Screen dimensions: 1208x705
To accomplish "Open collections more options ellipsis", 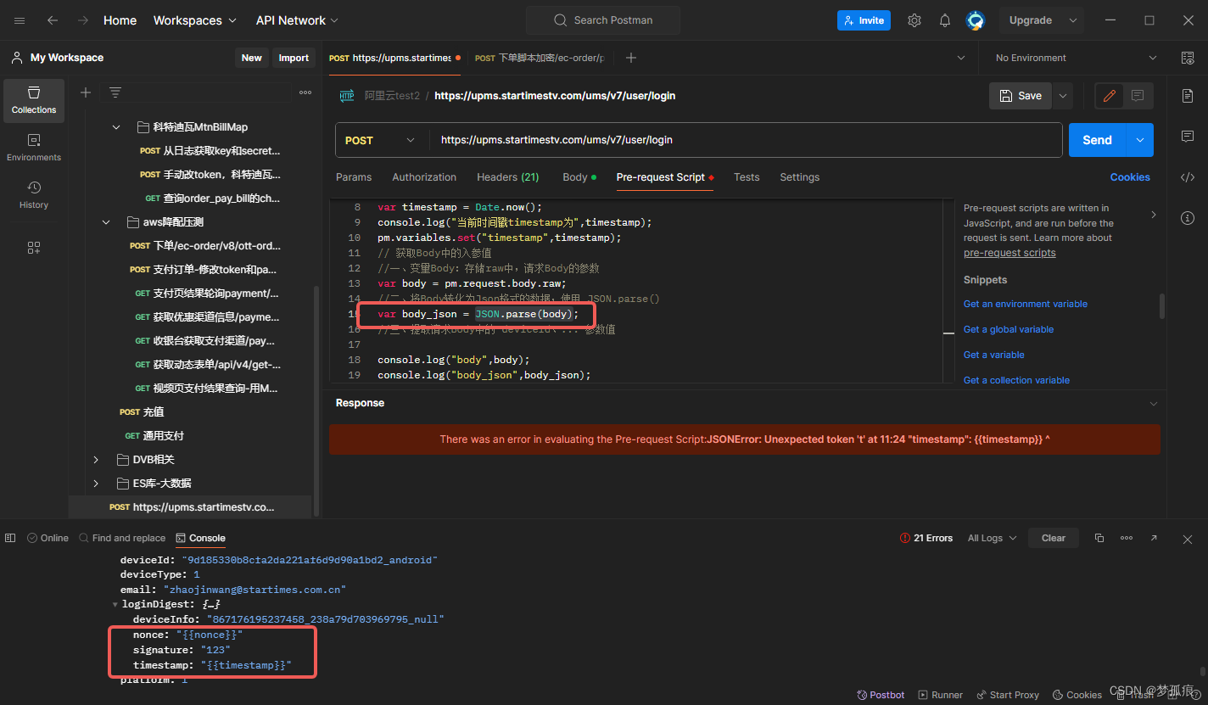I will 305,92.
